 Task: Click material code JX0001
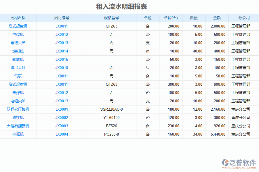tap(62, 109)
